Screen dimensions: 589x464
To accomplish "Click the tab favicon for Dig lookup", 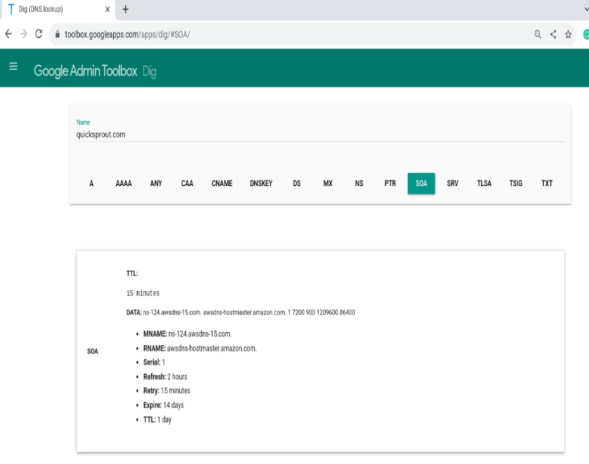I will (x=11, y=9).
